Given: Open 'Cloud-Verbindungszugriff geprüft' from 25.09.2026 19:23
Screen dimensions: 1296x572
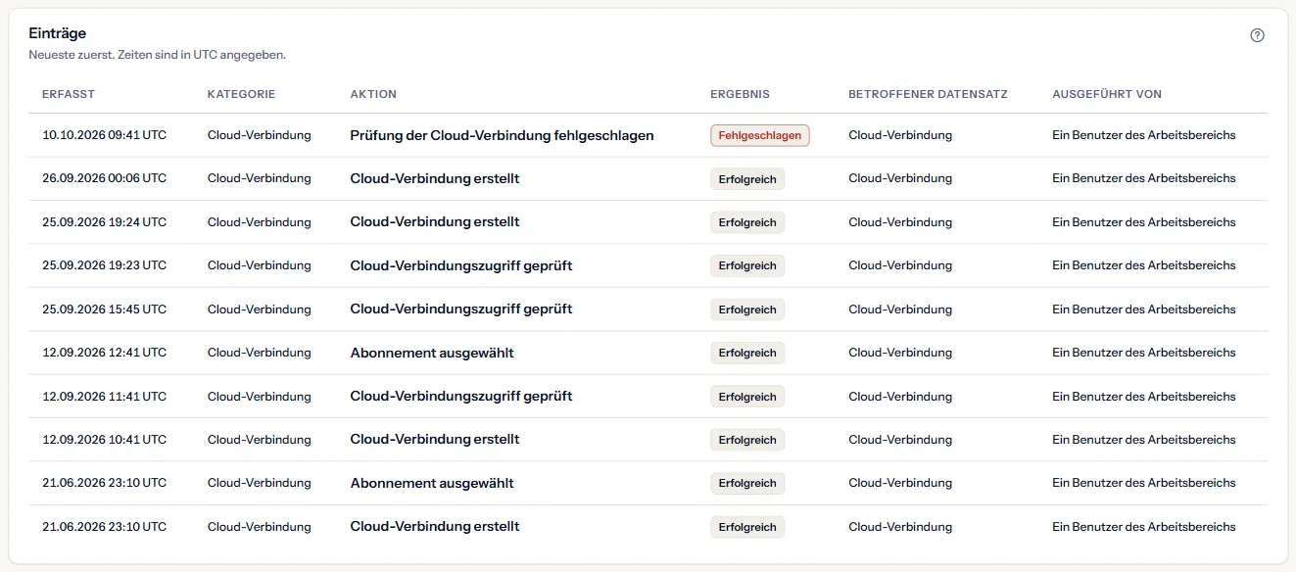Looking at the screenshot, I should [461, 265].
